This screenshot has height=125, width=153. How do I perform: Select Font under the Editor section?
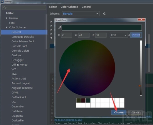pos(12,23)
